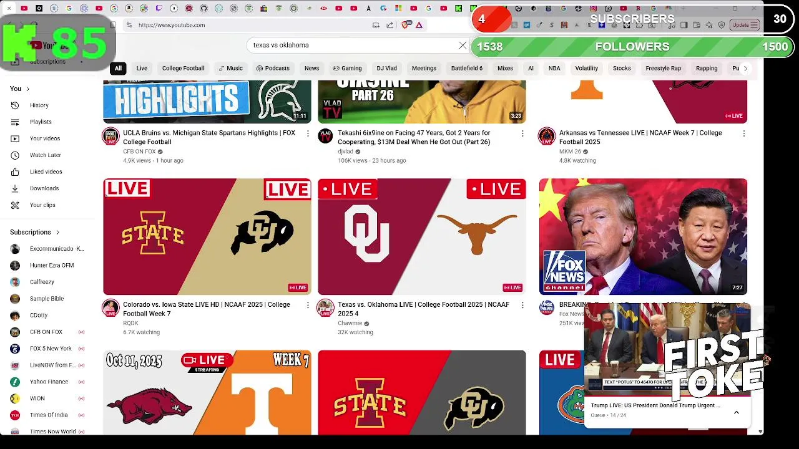This screenshot has height=449, width=799.
Task: Open the Colorado vs Iowa State video options menu
Action: pyautogui.click(x=307, y=305)
